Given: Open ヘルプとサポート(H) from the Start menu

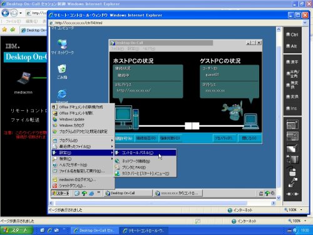Looking at the screenshot, I should pyautogui.click(x=83, y=165).
